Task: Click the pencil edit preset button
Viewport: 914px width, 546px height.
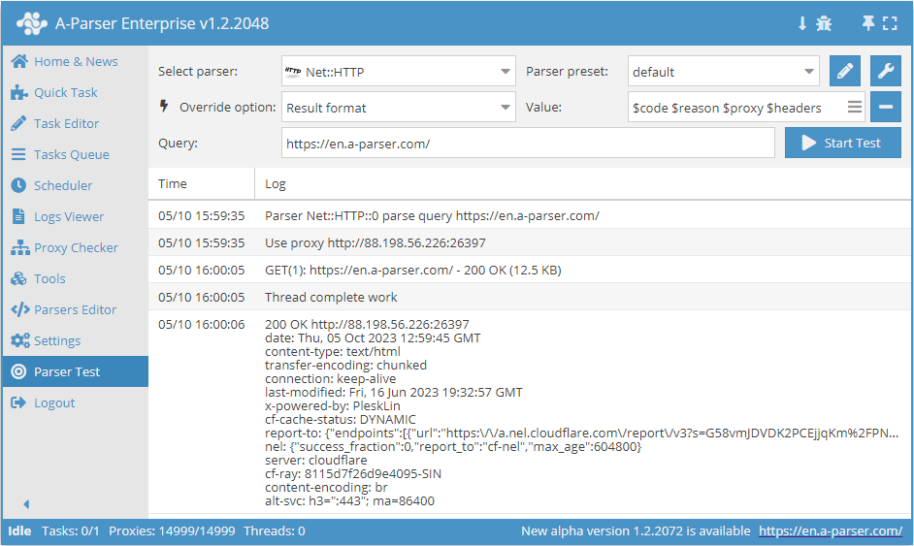Action: pyautogui.click(x=845, y=71)
